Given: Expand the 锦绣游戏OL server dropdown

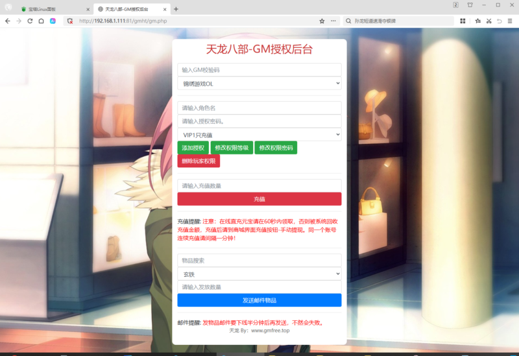Looking at the screenshot, I should [x=259, y=83].
